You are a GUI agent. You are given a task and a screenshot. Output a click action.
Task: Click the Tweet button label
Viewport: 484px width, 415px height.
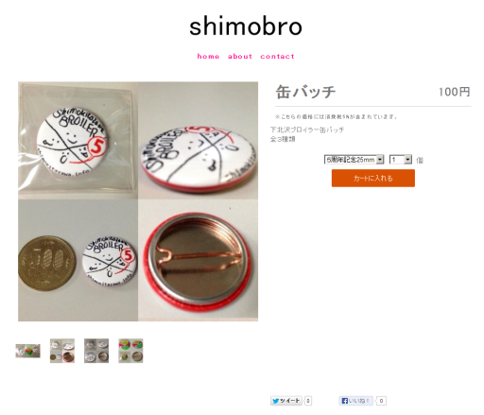pos(289,401)
